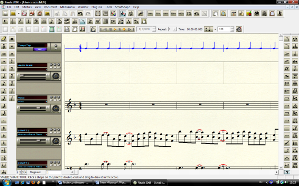Select the HyperScribe keyboard tool
The height and width of the screenshot is (186, 299).
67,22
